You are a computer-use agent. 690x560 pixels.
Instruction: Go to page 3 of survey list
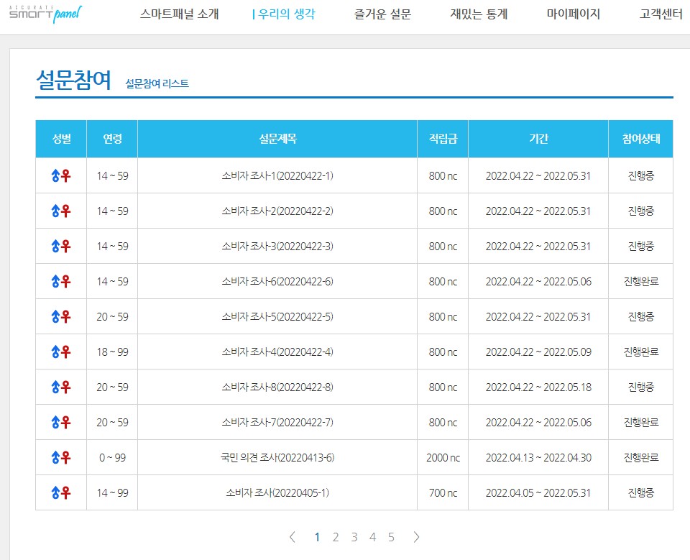(354, 537)
